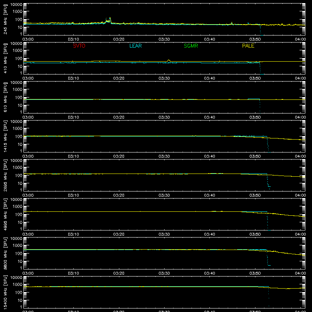Screen dimensions: 312x312
Task: Click the 03:40 time label below 2695 MHz plot
Action: 209,195
